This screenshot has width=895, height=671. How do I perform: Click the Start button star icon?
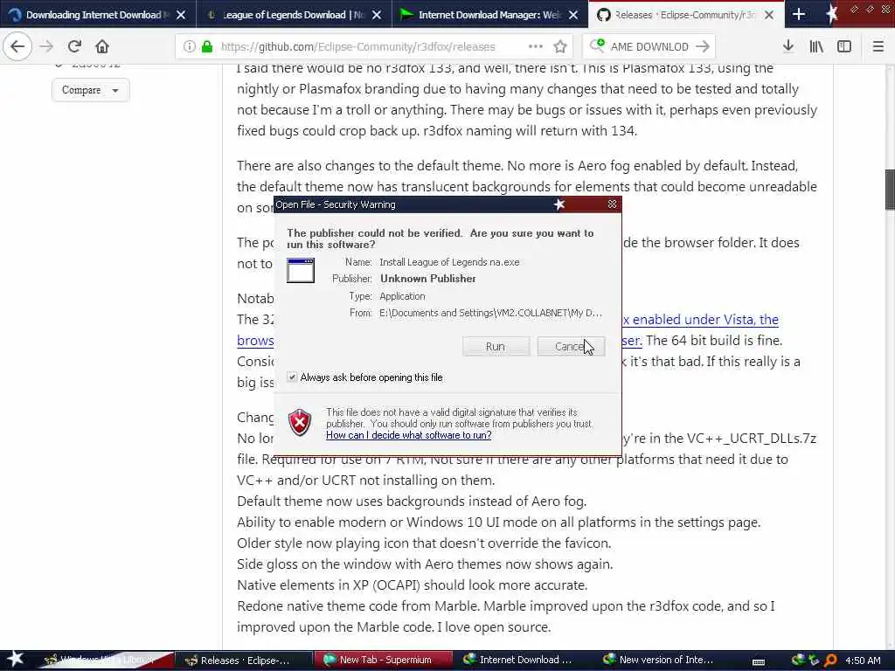pos(15,659)
